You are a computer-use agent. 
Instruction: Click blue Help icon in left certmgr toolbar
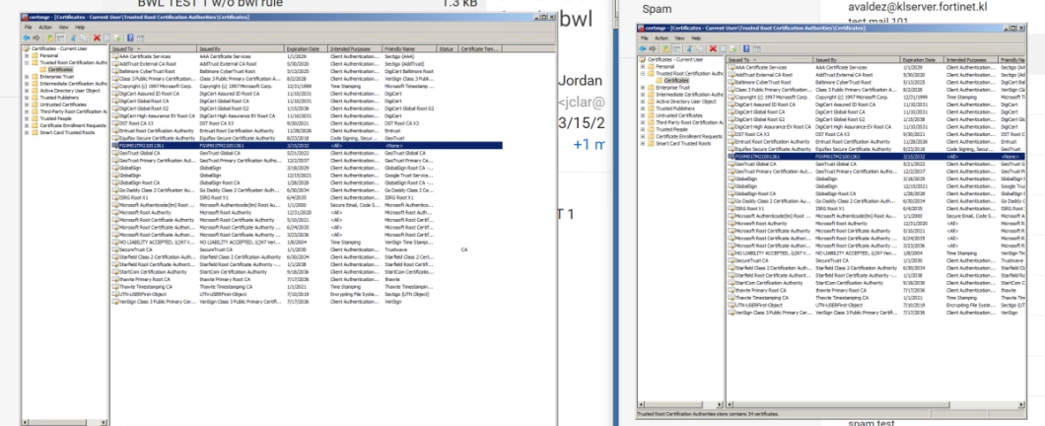click(x=130, y=38)
